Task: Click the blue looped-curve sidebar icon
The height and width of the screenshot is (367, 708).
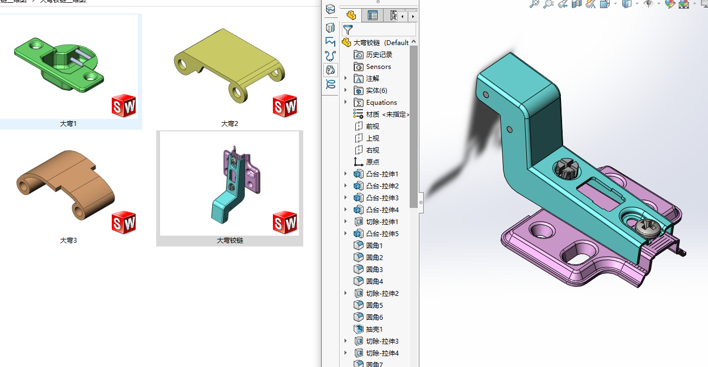Action: click(x=330, y=84)
